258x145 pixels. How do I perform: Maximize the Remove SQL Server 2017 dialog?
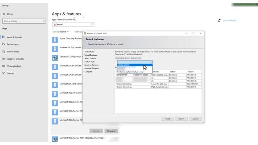[193, 33]
